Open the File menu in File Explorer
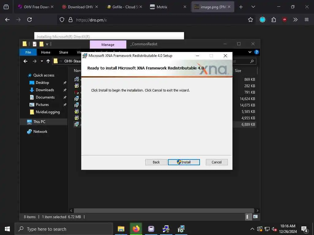314x235 pixels. click(28, 52)
